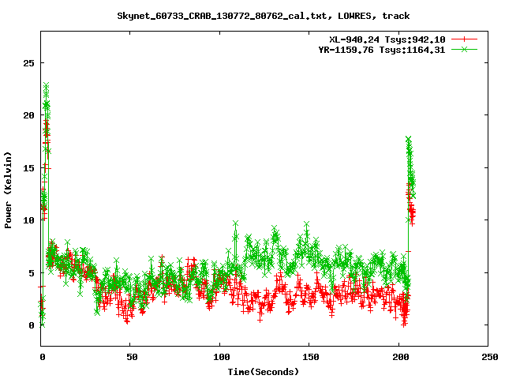Screen dimensions: 505x379
Task: Click the green YR legend line sample
Action: [x=464, y=49]
